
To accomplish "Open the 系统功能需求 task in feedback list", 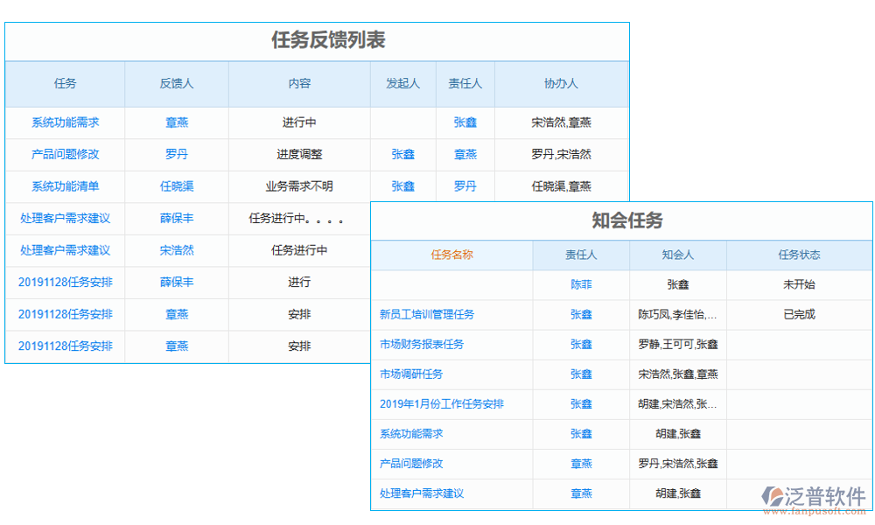I will click(65, 122).
